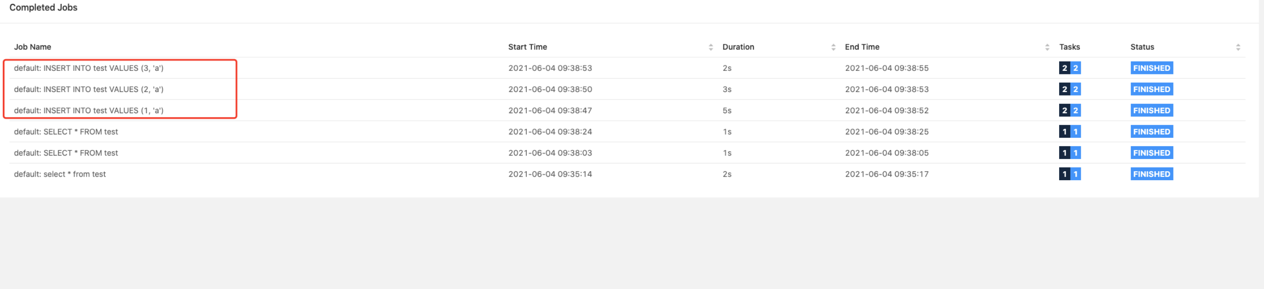Click the FINISHED badge on the bottom job row
The width and height of the screenshot is (1264, 289).
point(1151,174)
